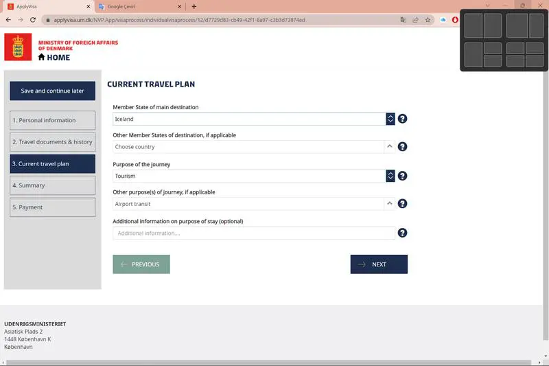549x366 pixels.
Task: Click the horizontal scrollbar at bottom
Action: pos(268,363)
